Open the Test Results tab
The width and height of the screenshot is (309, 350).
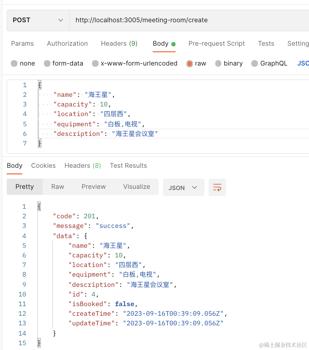click(x=128, y=166)
